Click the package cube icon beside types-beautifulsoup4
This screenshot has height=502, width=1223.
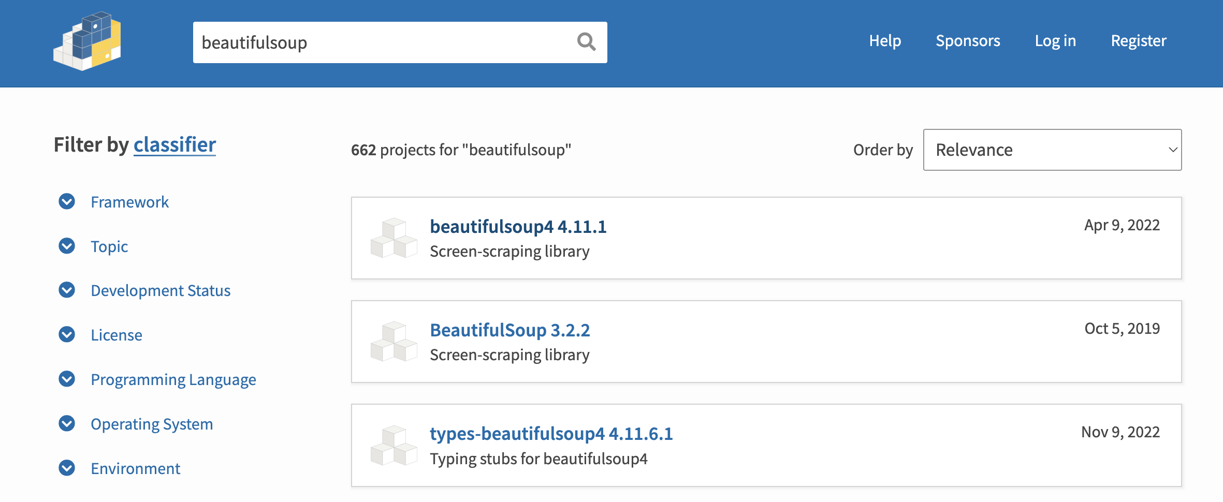394,445
